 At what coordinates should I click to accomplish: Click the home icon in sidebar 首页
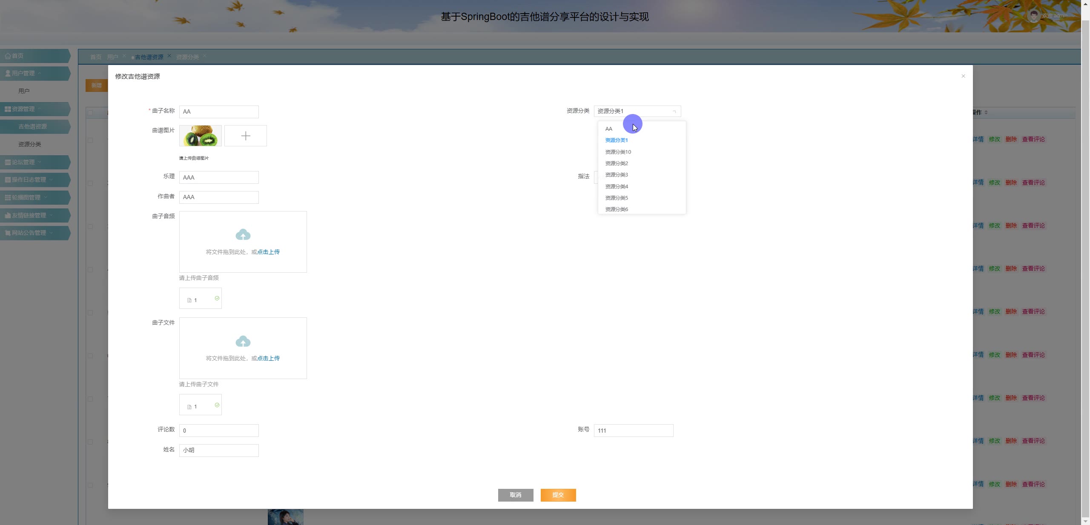pyautogui.click(x=8, y=56)
